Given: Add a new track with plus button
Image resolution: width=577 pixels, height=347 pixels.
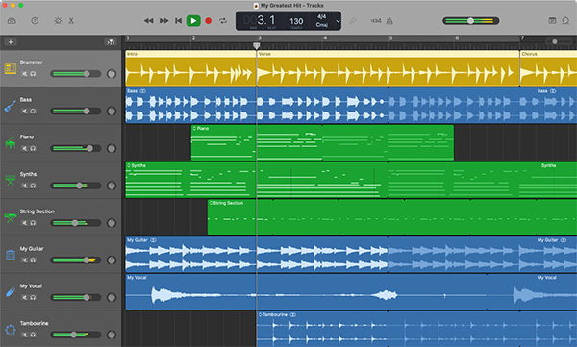Looking at the screenshot, I should (11, 42).
